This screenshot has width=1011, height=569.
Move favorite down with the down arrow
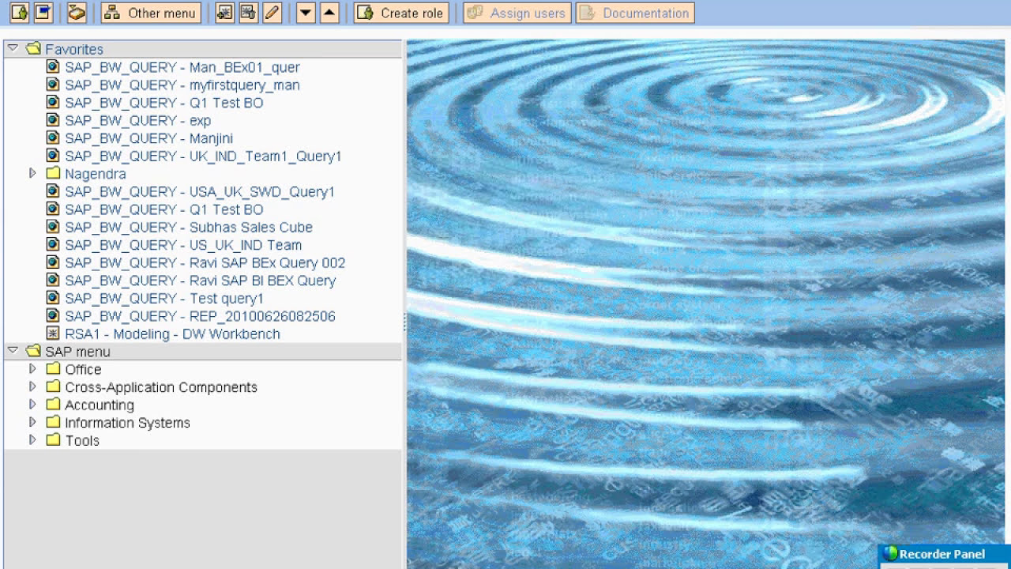click(306, 13)
